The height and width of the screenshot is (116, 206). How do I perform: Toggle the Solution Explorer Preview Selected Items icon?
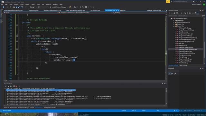[198, 13]
